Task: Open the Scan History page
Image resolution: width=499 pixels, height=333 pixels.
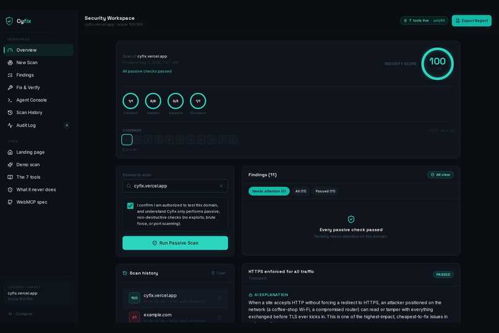Action: coord(38,112)
